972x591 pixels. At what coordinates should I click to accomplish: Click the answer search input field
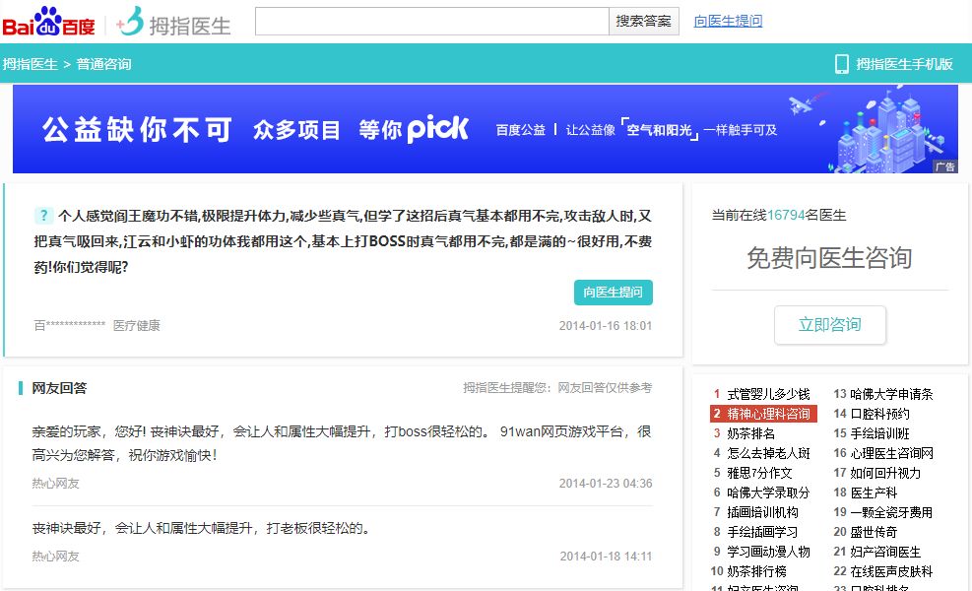(431, 22)
